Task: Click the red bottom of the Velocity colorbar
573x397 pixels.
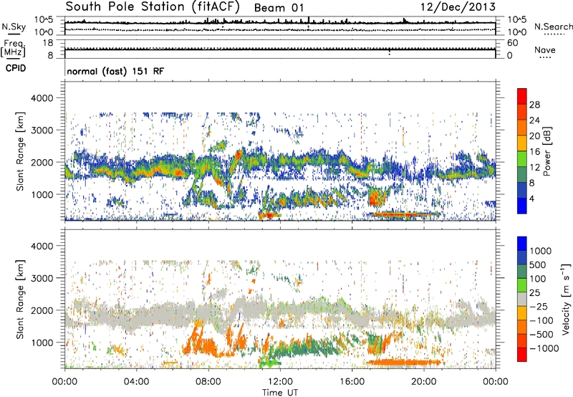Action: pos(522,355)
